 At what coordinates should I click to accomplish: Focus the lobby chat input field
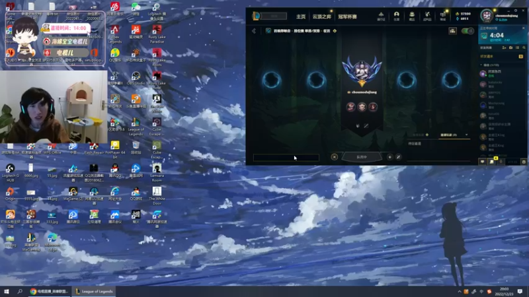(x=286, y=158)
